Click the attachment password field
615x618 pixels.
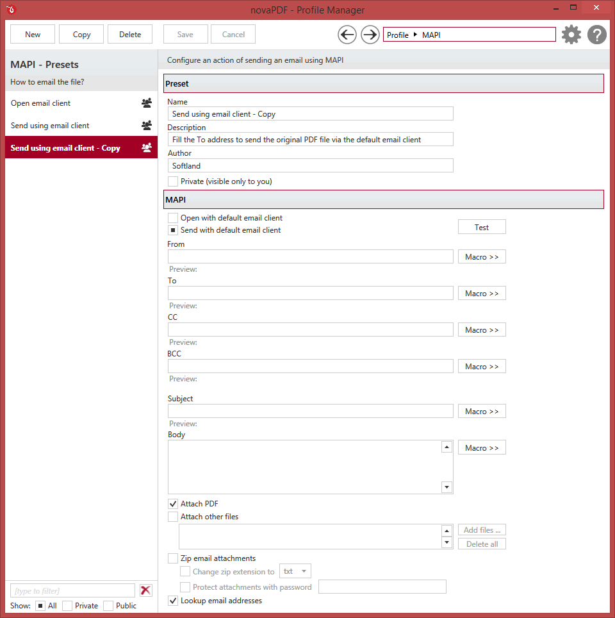coord(382,587)
